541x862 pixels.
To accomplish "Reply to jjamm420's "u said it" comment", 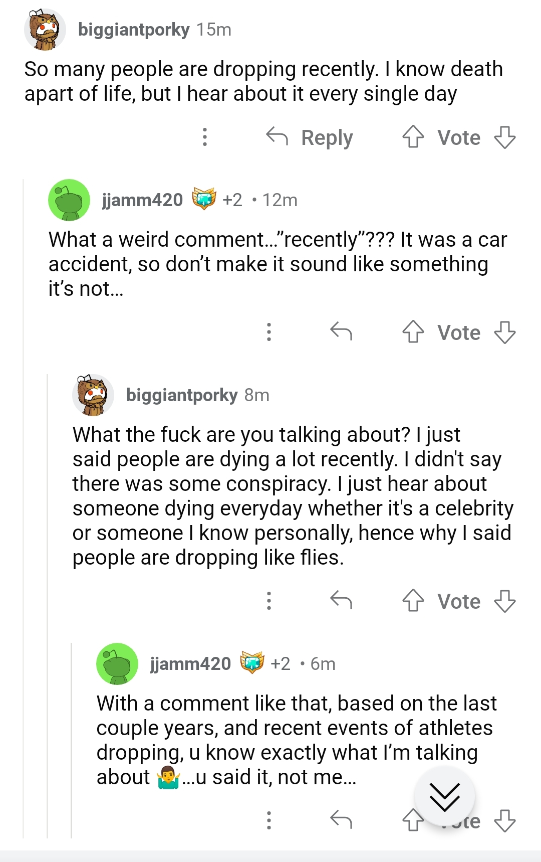I will click(341, 820).
